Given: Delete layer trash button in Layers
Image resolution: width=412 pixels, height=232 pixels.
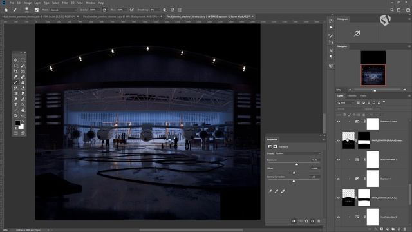Looking at the screenshot, I should coord(405,229).
